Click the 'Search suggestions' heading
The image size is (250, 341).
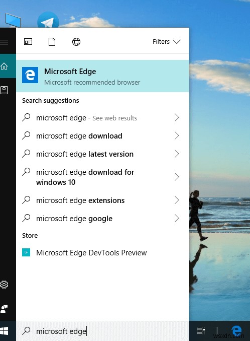point(51,100)
